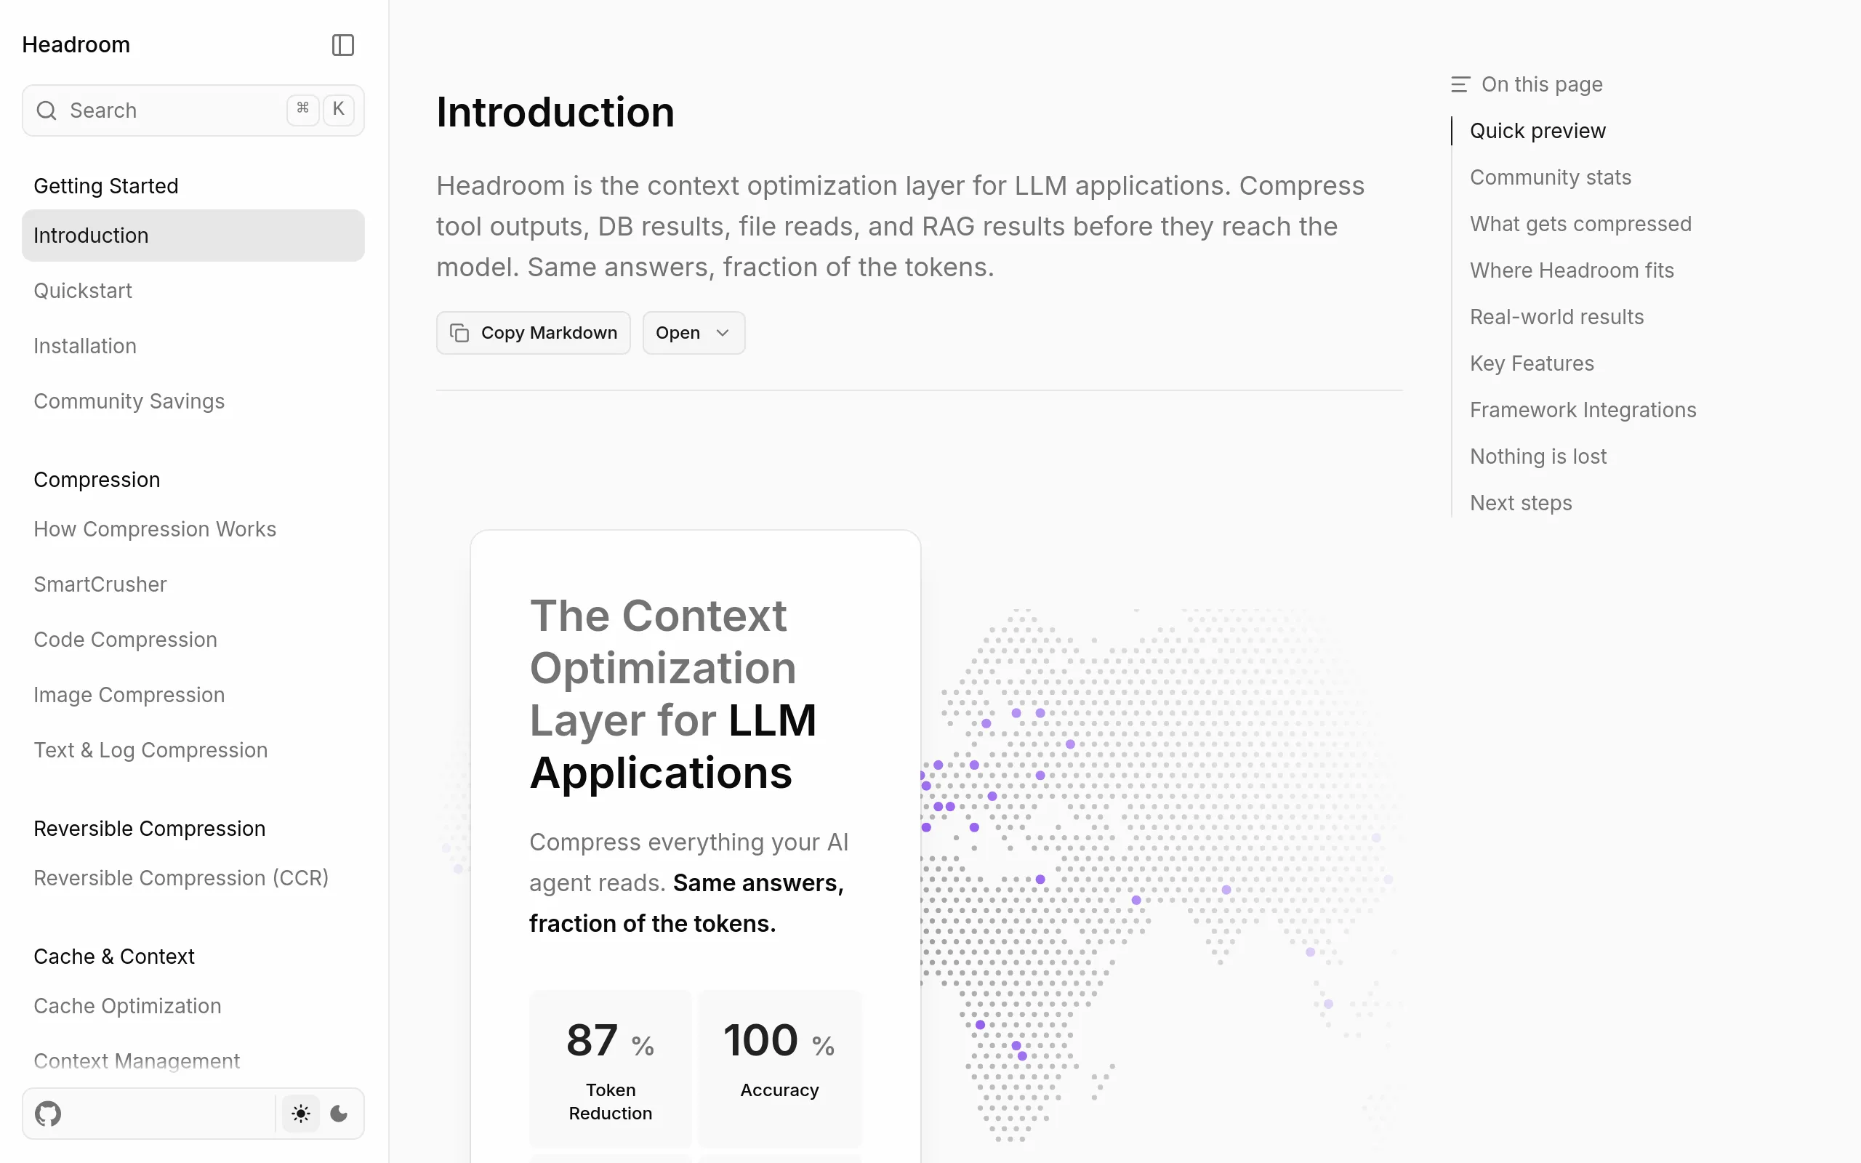
Task: Open SmartCrusher documentation
Action: coord(100,584)
